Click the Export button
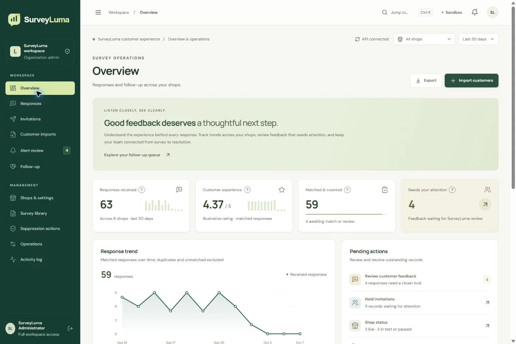The height and width of the screenshot is (344, 516). coord(425,80)
